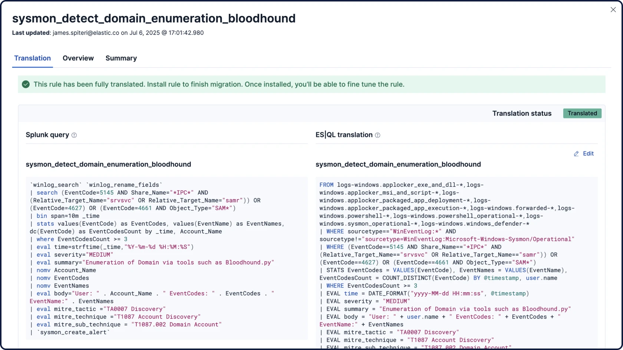Screen dimensions: 623x350
Task: Click the Translation status label
Action: (x=522, y=114)
